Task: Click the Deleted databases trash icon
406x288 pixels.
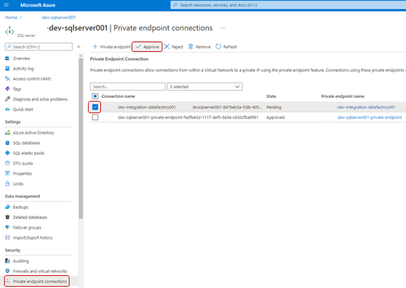Action: pyautogui.click(x=8, y=217)
